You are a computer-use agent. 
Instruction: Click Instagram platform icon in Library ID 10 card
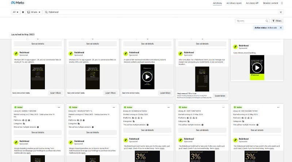pyautogui.click(x=136, y=118)
